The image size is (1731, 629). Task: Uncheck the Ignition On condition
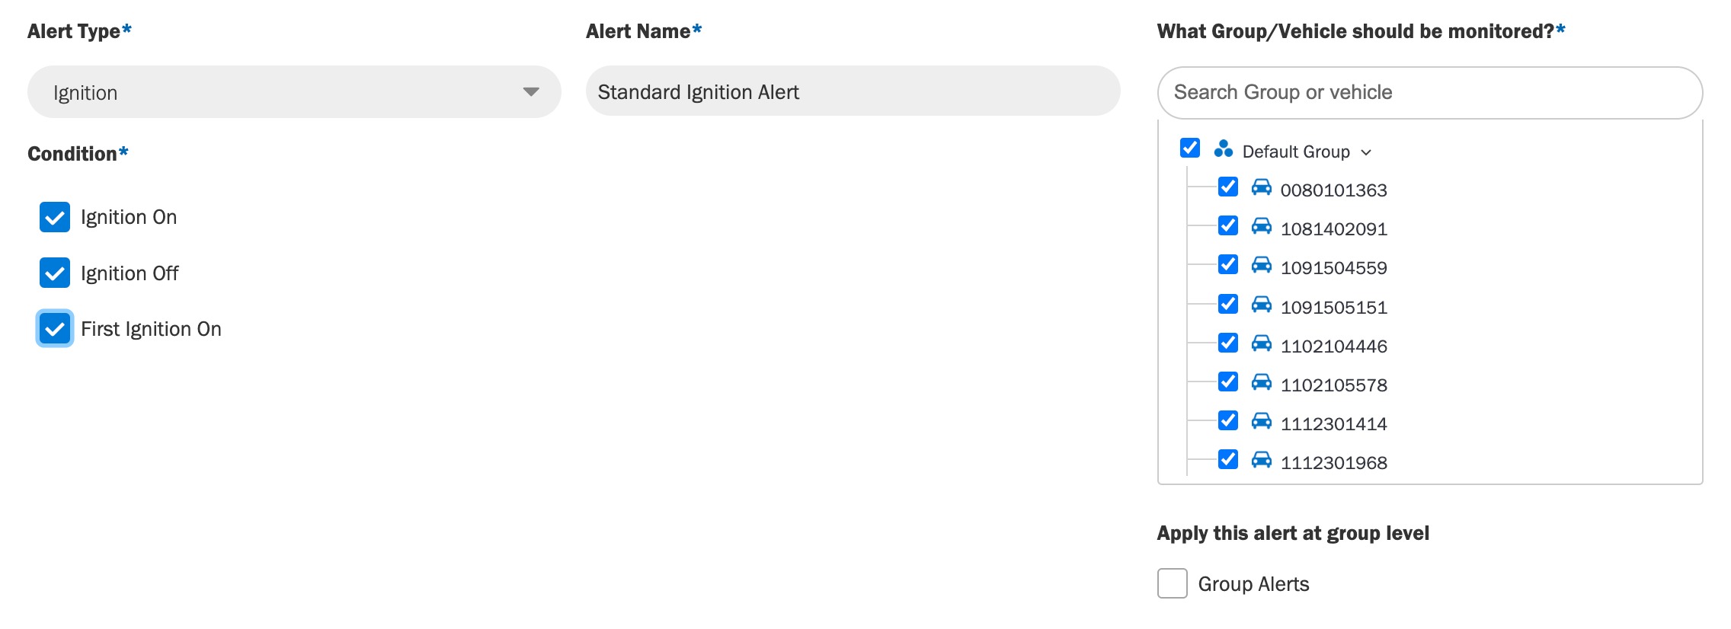[x=55, y=217]
